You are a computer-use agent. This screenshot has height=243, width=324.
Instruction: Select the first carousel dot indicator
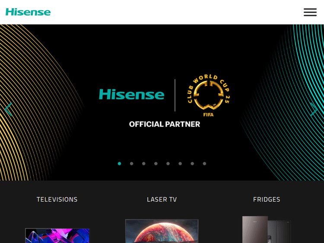tap(119, 164)
